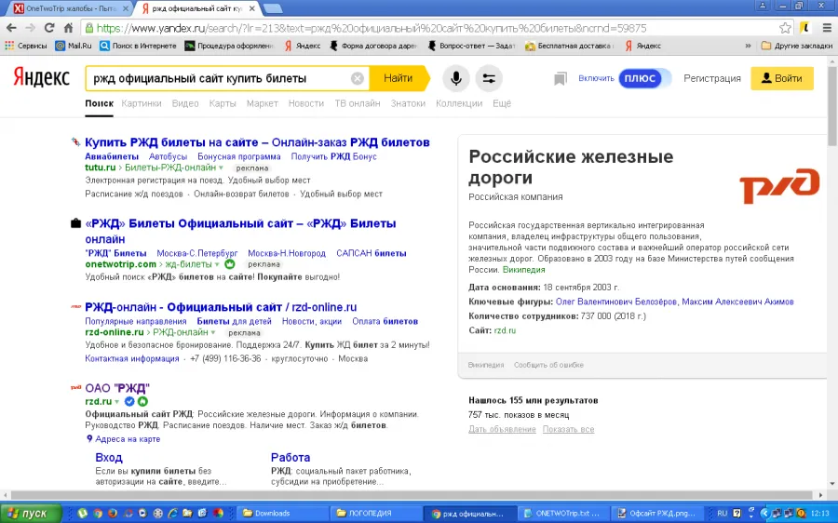The image size is (838, 523).
Task: Close the ржд официальный сайт browser tab
Action: 251,8
